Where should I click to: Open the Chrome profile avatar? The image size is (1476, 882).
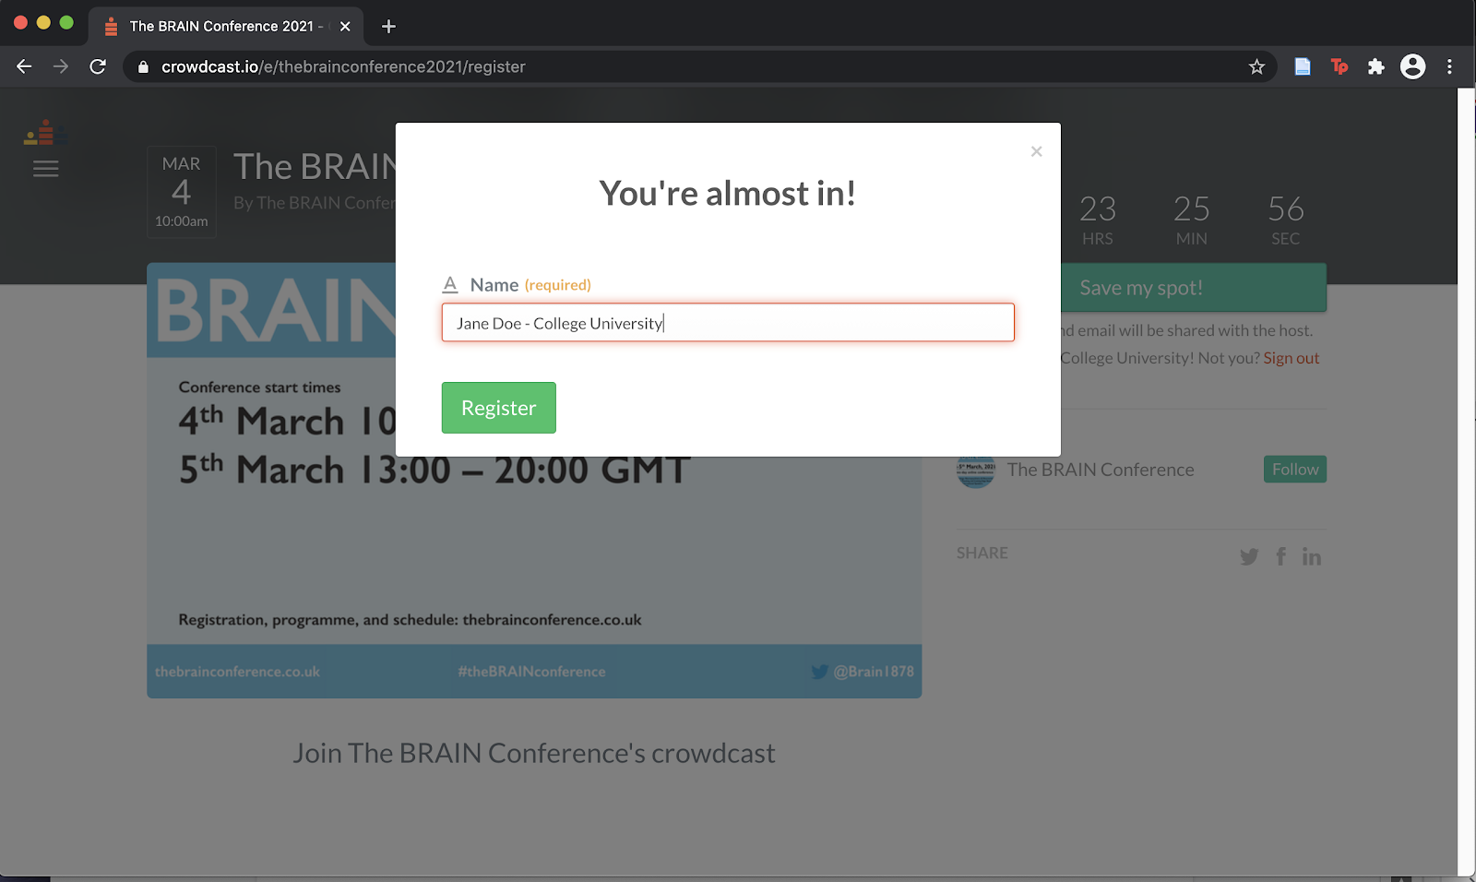1412,66
